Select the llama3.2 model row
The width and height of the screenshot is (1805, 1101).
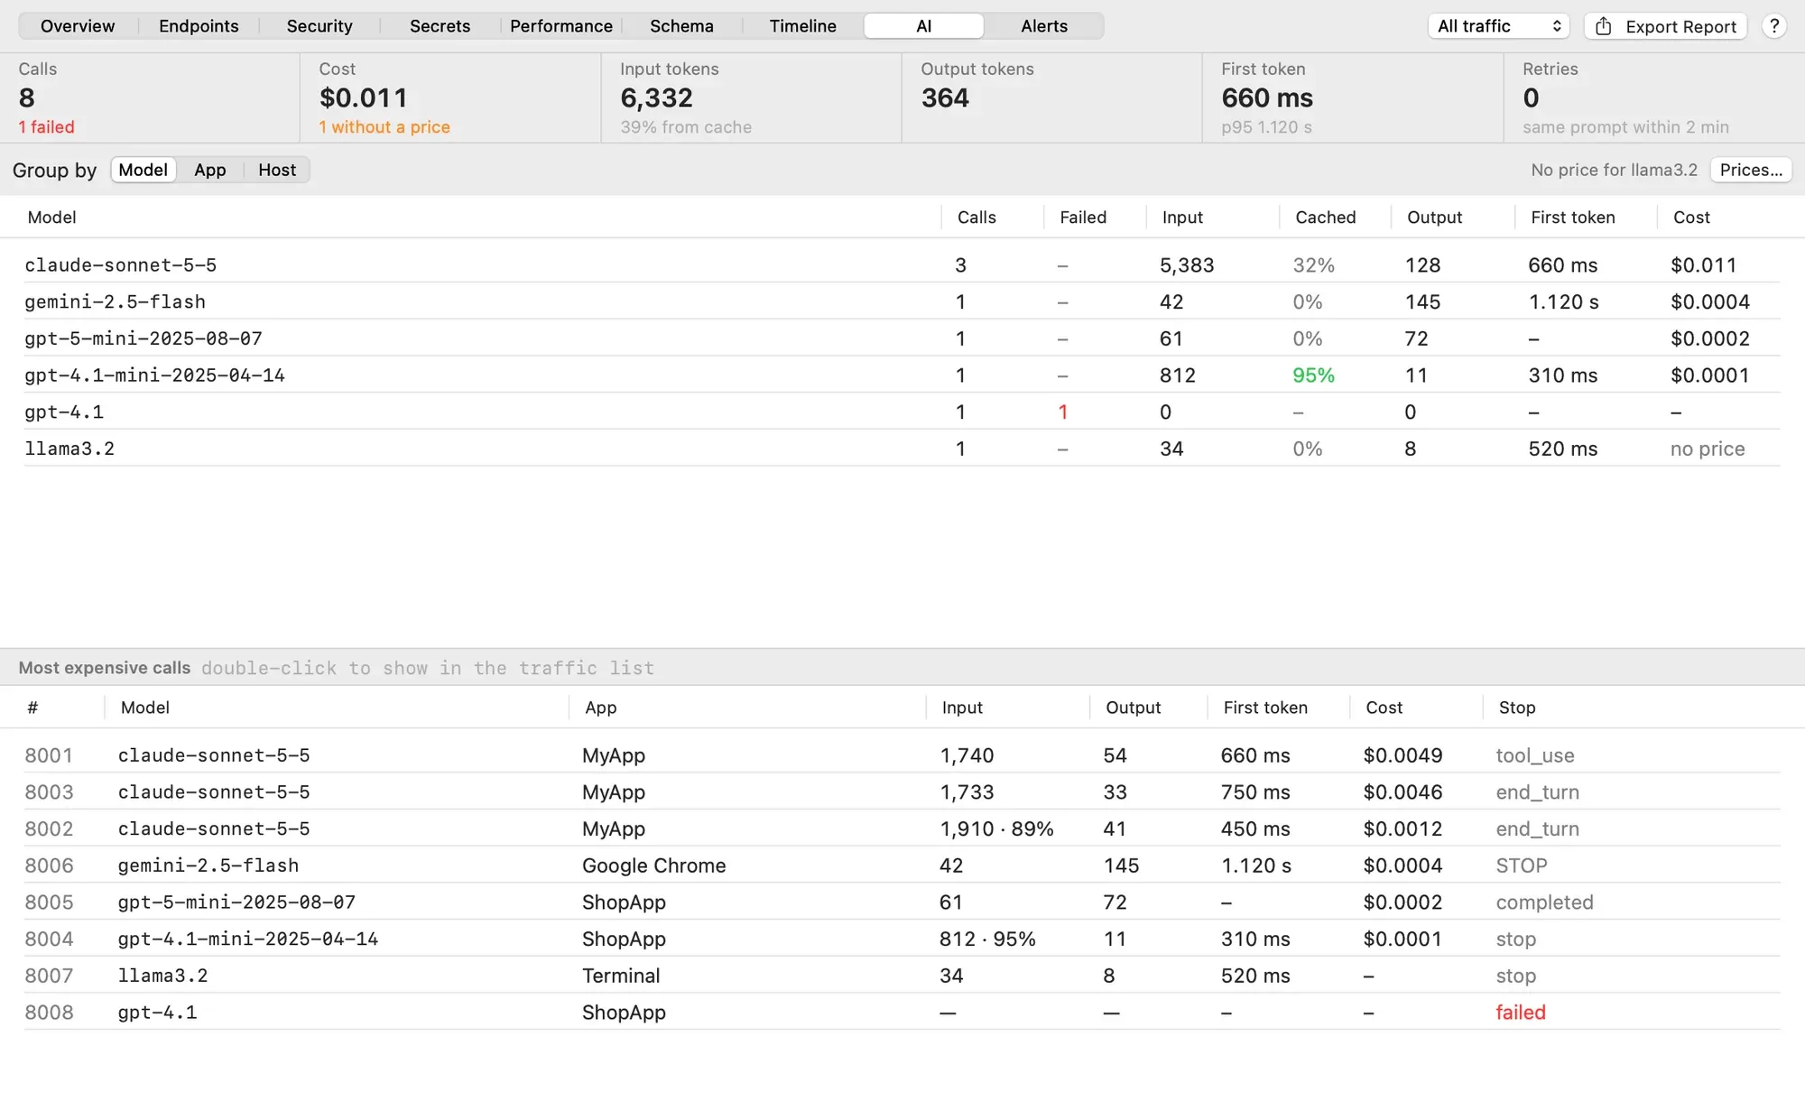[902, 449]
